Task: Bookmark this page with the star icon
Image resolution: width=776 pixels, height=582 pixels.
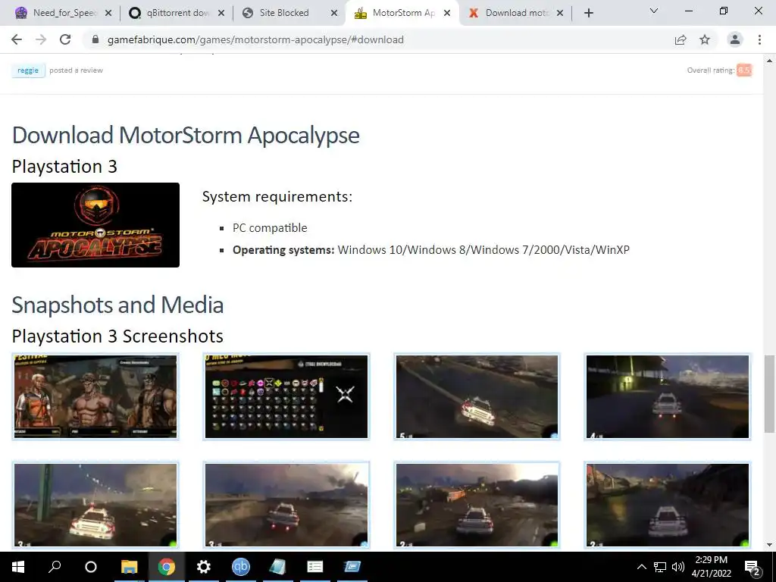Action: (705, 39)
